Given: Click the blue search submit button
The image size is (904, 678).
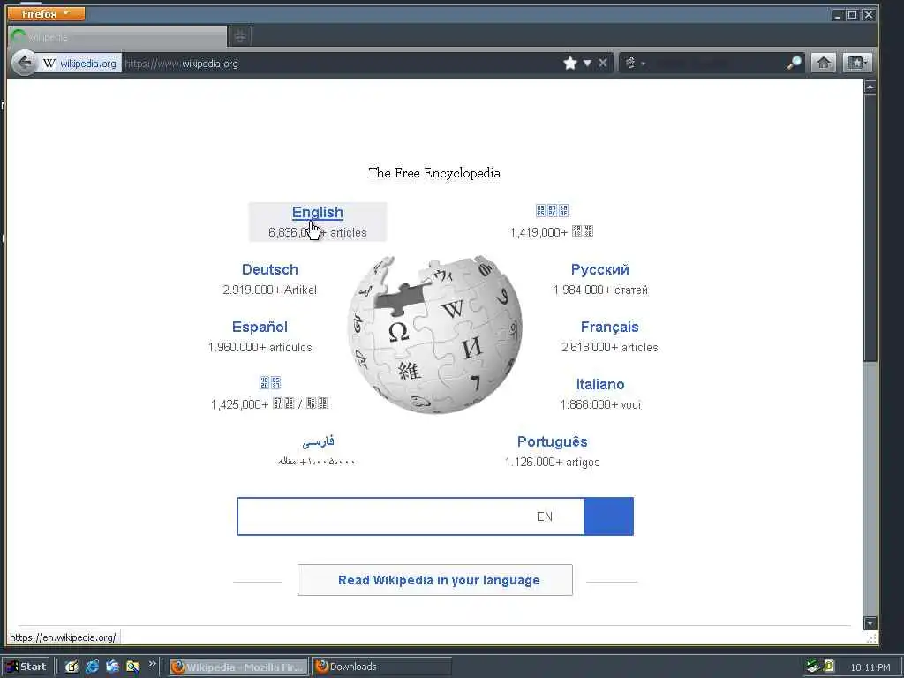Looking at the screenshot, I should point(608,516).
